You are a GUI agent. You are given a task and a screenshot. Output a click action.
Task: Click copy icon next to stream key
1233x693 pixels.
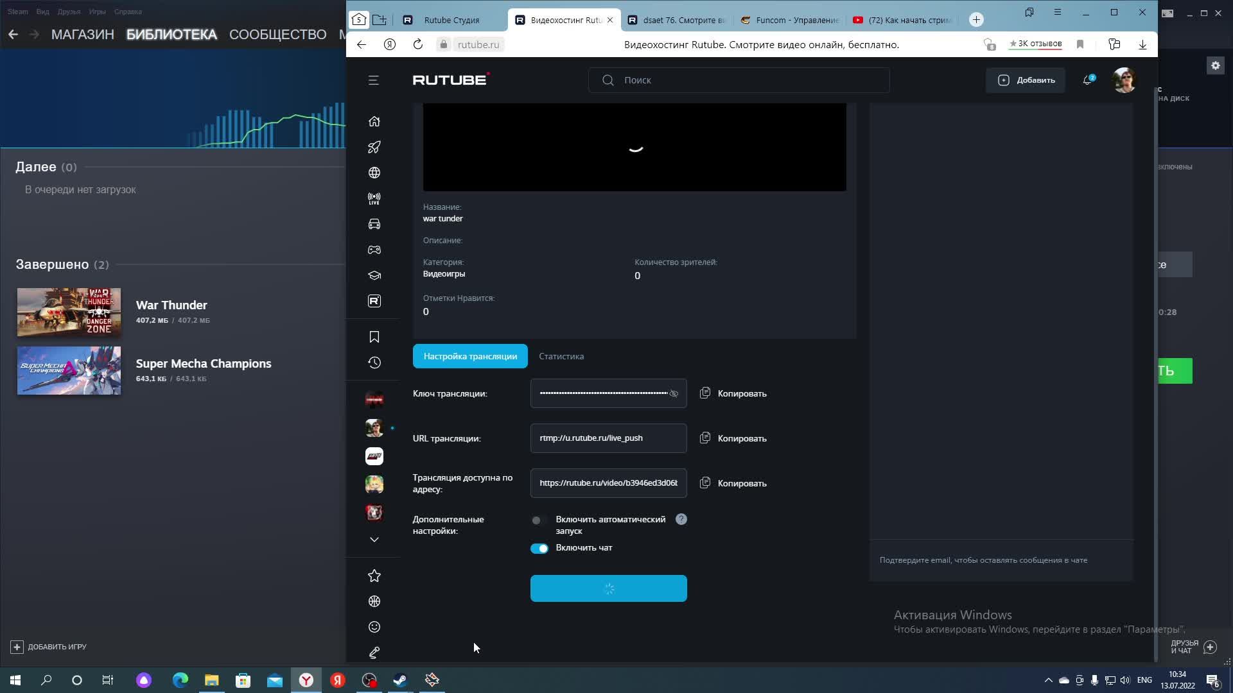click(x=705, y=393)
